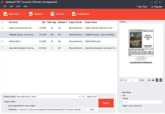Open the Add File(s) dropdown arrow
Screen dimensions: 165x114
click(x=23, y=14)
